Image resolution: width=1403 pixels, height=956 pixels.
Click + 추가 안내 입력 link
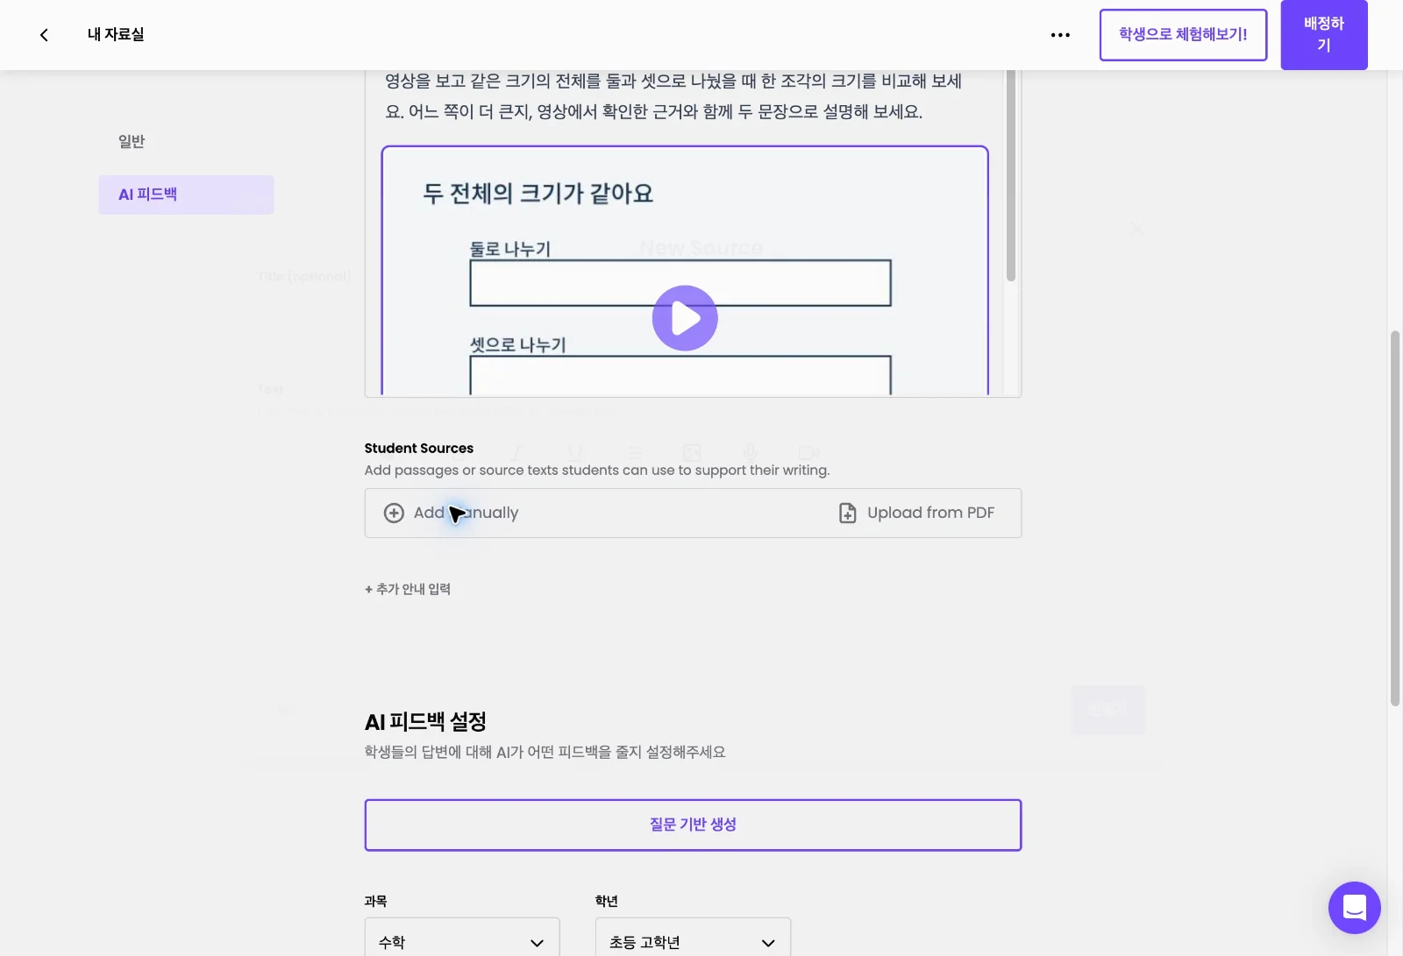coord(408,589)
